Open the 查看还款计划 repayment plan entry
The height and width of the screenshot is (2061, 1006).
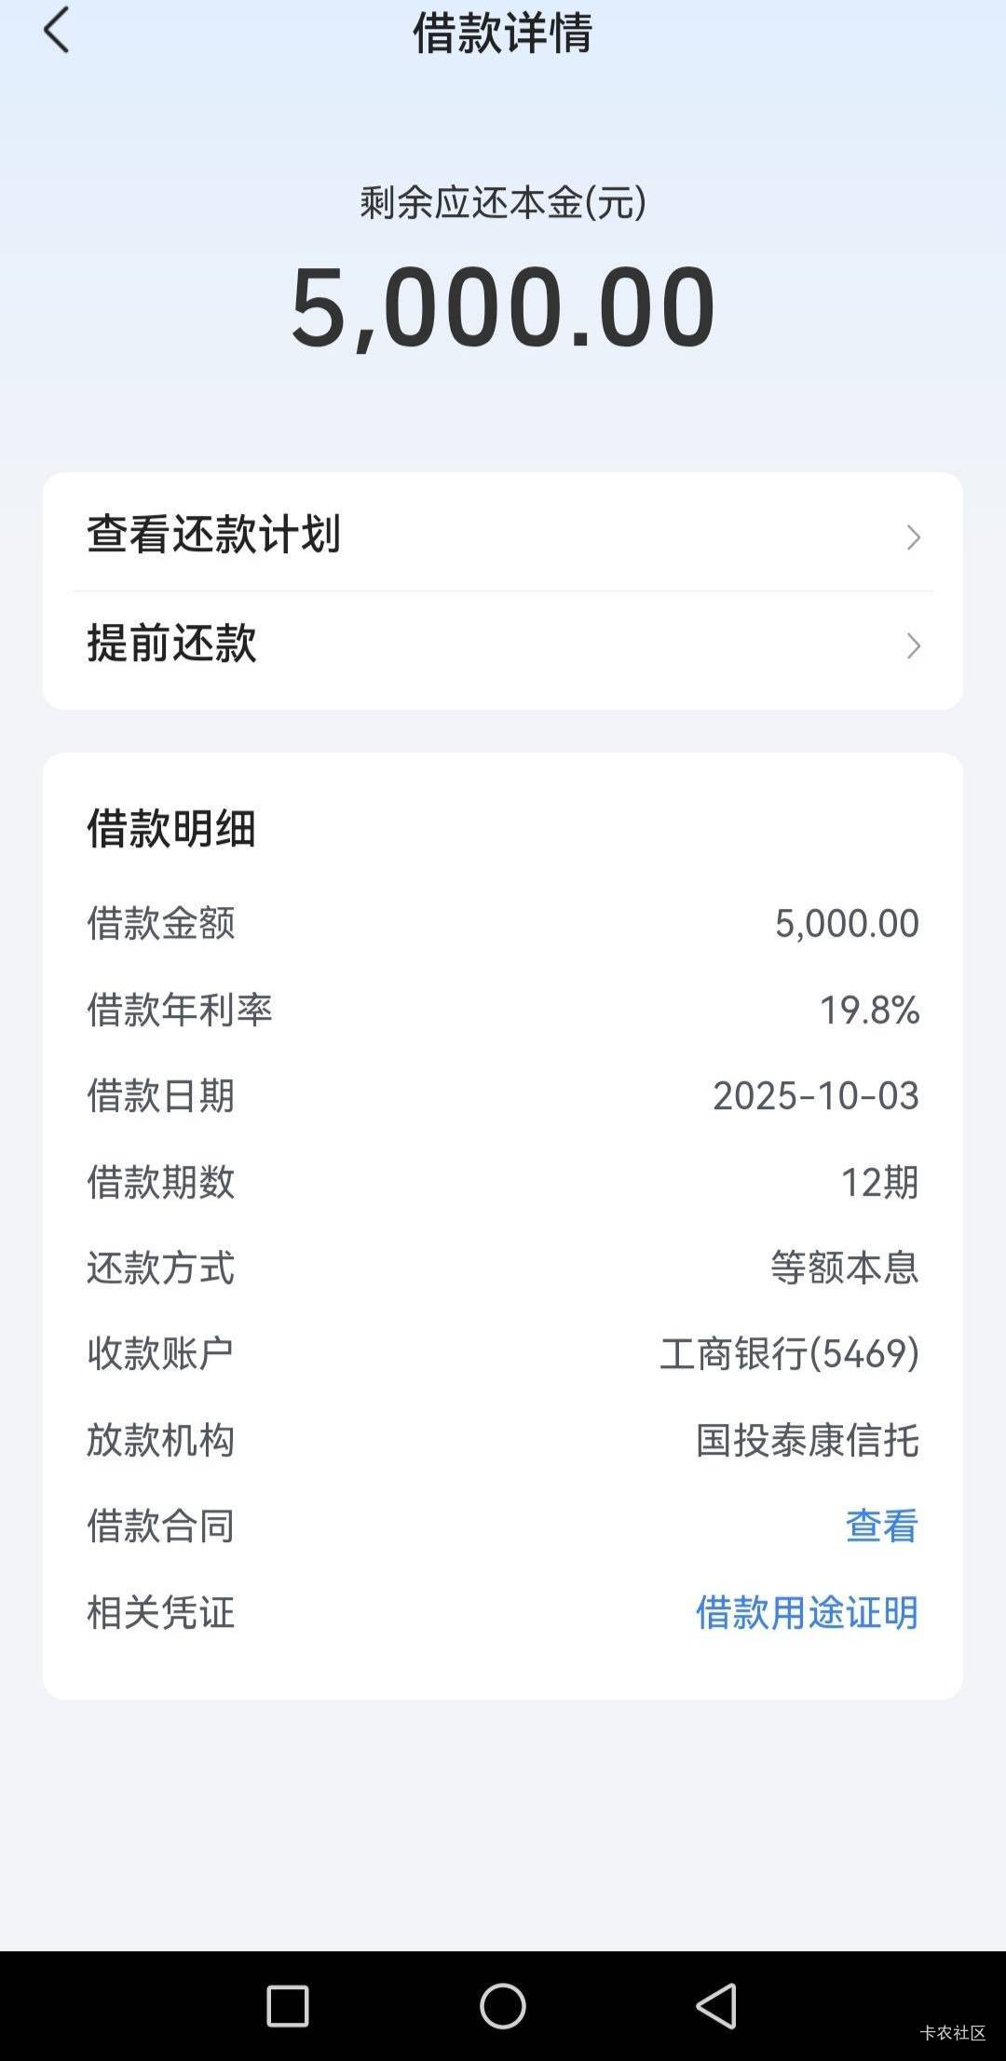[x=214, y=536]
